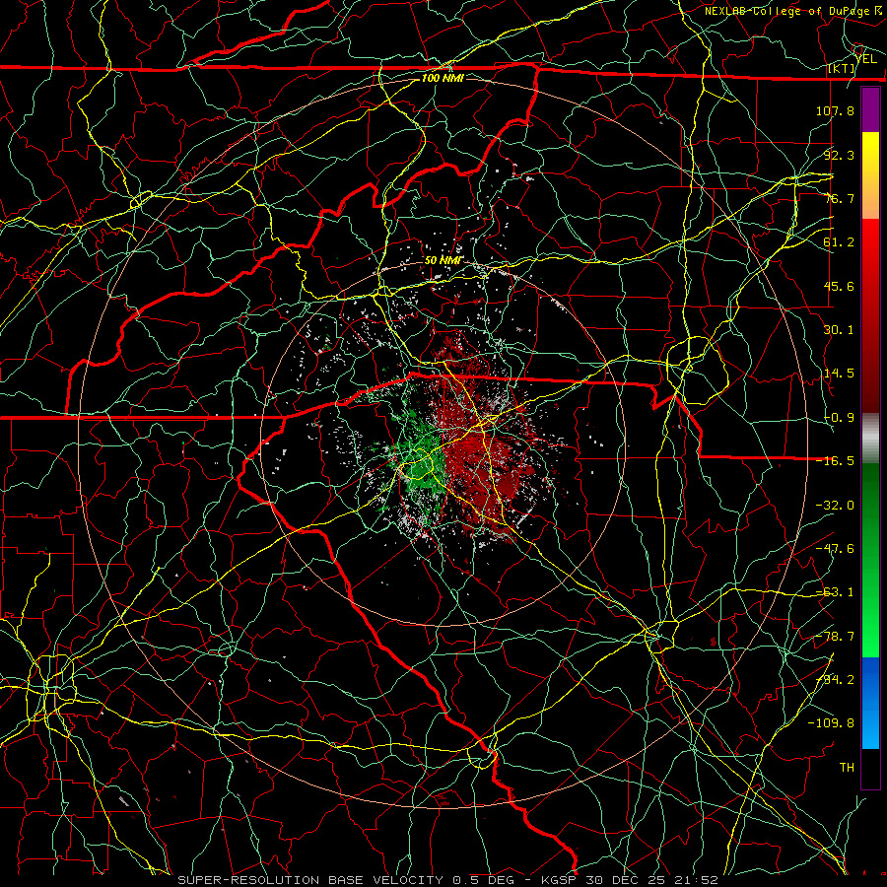Pick the black TH segment of color bar
This screenshot has width=887, height=887.
(870, 768)
